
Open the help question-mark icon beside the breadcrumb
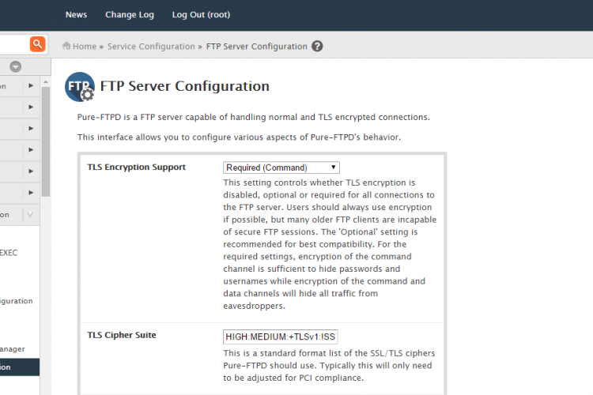tap(317, 46)
